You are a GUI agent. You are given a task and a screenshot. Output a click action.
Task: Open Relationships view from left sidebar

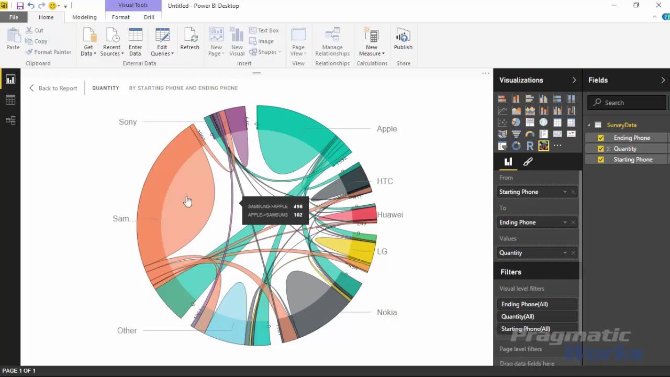click(10, 120)
